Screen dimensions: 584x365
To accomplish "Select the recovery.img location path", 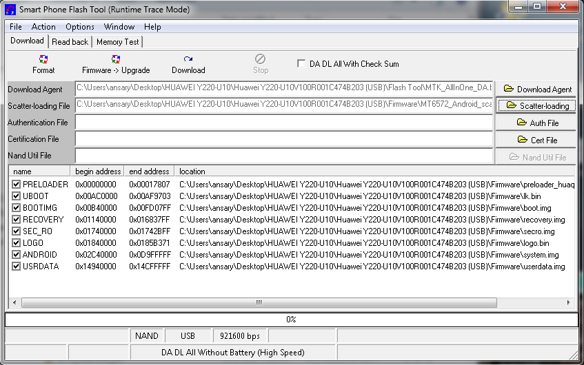I will 372,220.
